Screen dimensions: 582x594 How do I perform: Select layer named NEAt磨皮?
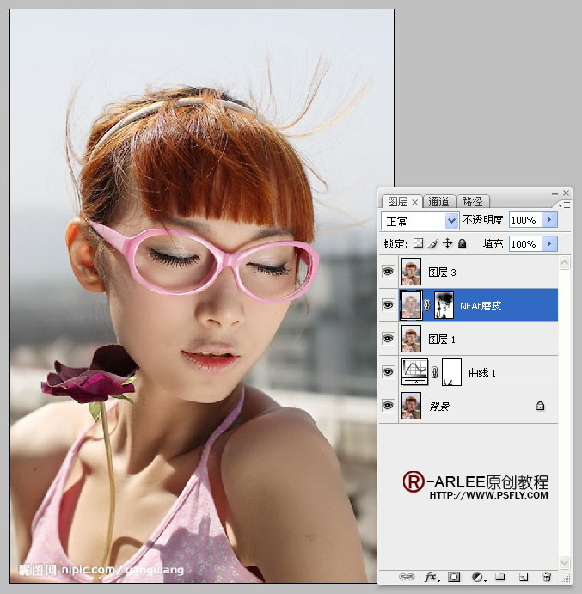[481, 306]
